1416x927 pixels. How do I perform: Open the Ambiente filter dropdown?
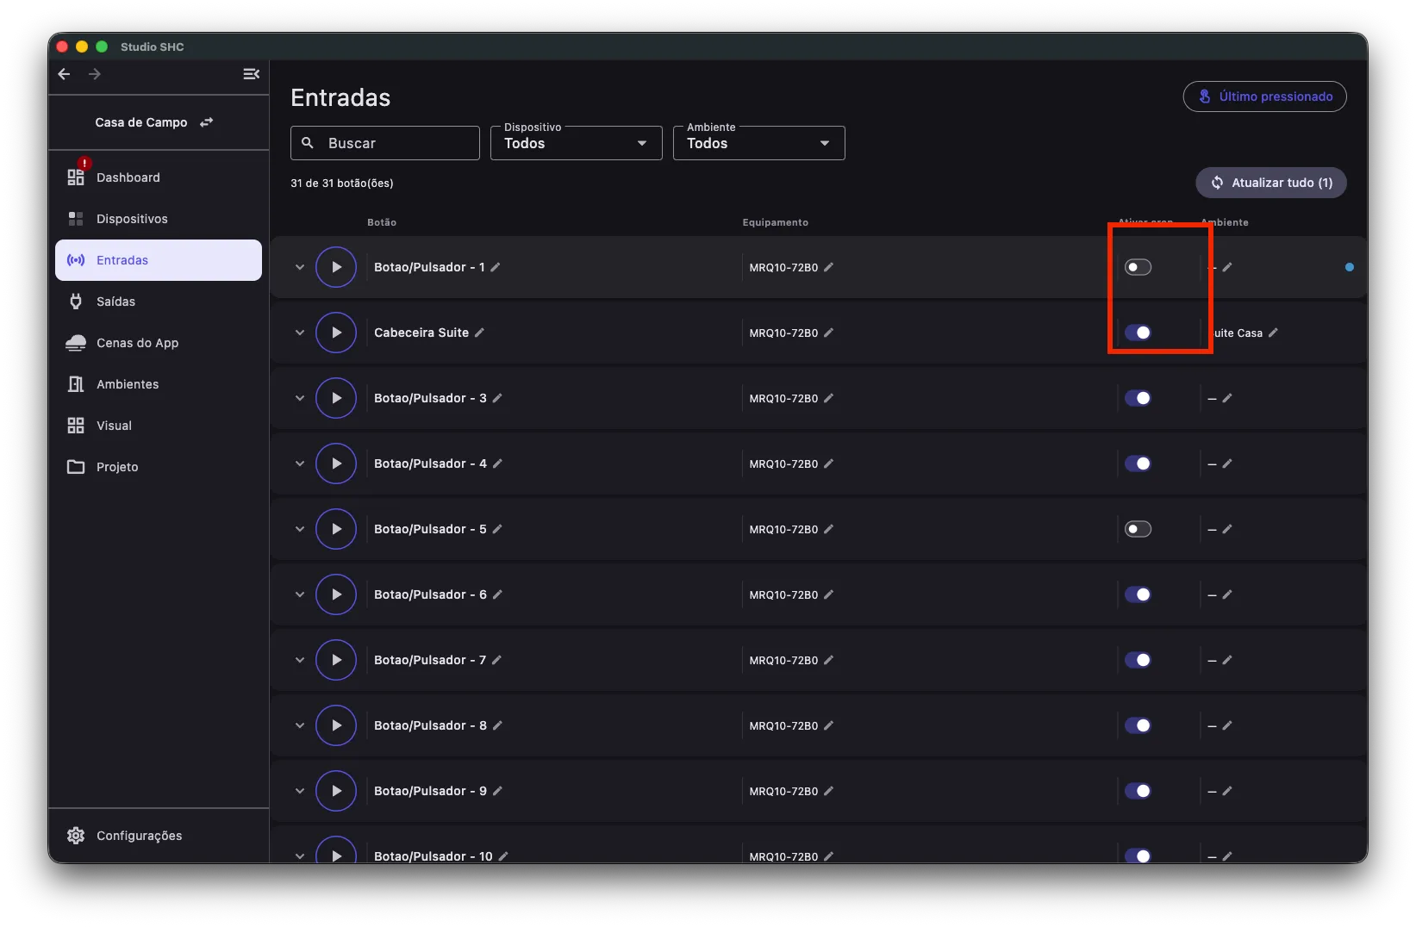[758, 143]
